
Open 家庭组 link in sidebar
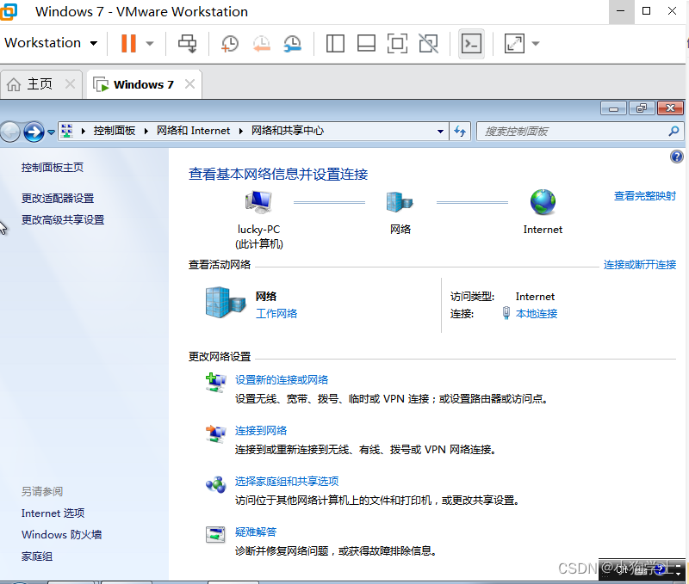37,556
